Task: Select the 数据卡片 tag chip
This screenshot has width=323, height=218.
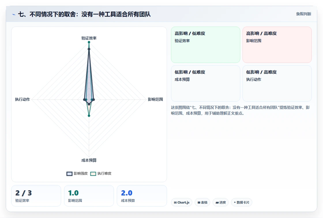Action: pyautogui.click(x=241, y=202)
